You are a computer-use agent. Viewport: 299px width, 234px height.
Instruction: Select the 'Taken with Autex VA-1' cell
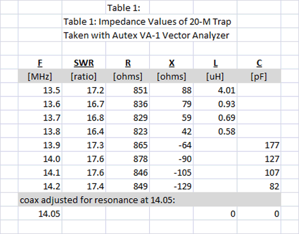[x=146, y=35]
